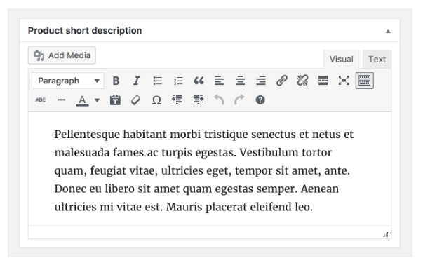Click the word Aenean in the editor

point(320,189)
